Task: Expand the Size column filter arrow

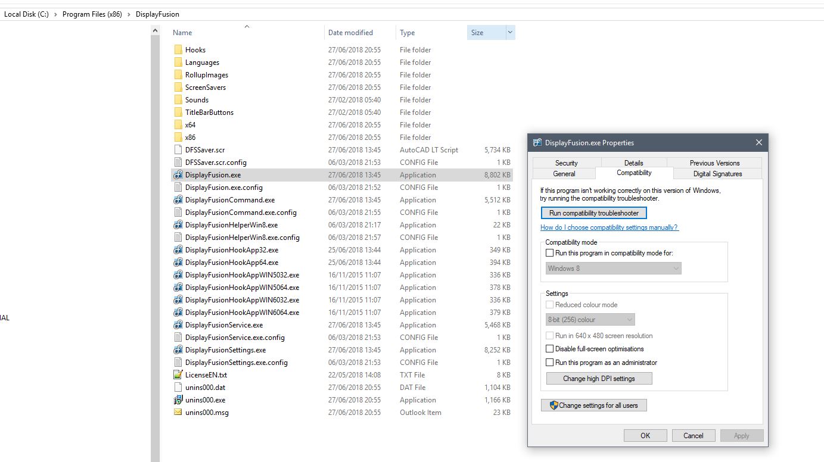Action: [510, 33]
